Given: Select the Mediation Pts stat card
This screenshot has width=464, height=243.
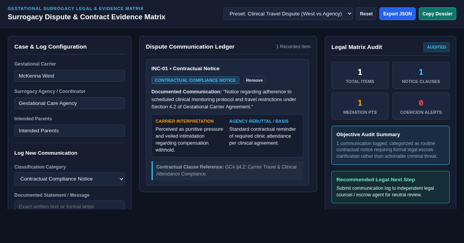Looking at the screenshot, I should coord(360,106).
